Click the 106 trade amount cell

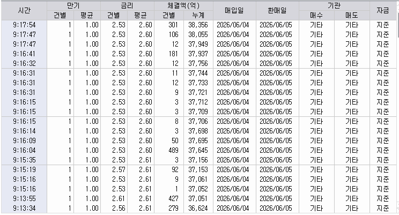[x=169, y=35]
